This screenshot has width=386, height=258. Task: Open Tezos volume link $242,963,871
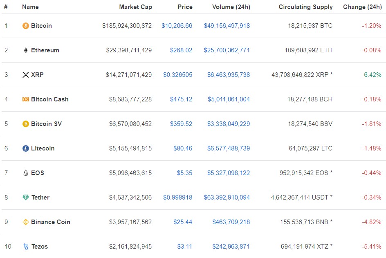pos(231,247)
